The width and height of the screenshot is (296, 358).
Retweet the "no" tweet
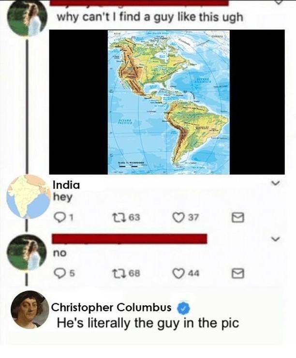(x=126, y=273)
